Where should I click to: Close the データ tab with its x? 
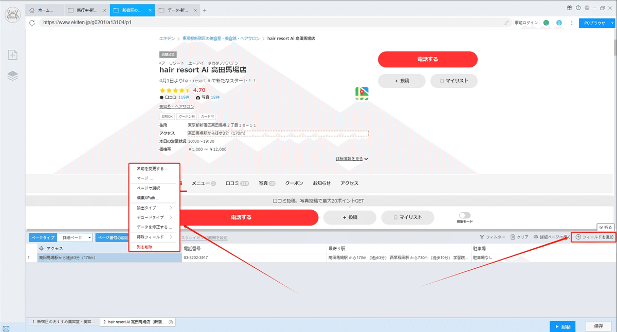pos(196,10)
